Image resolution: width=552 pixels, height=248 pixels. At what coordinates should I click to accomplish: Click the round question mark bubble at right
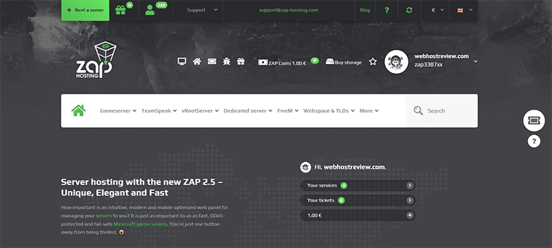534,141
